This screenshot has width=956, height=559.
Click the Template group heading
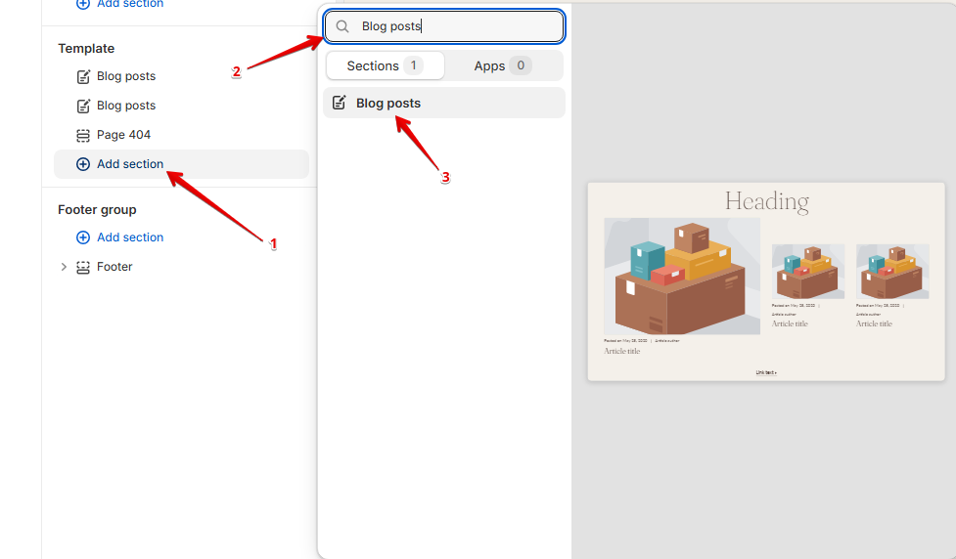pyautogui.click(x=86, y=49)
